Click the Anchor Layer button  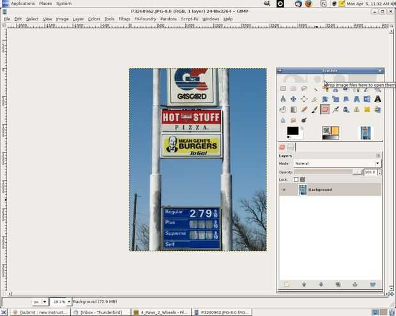click(355, 285)
